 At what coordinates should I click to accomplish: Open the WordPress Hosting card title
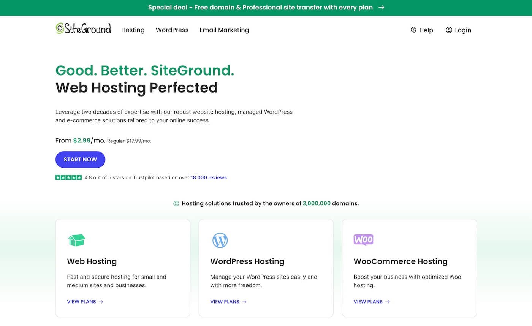[247, 261]
